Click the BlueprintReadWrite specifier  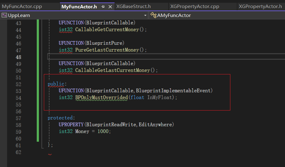tap(111, 124)
